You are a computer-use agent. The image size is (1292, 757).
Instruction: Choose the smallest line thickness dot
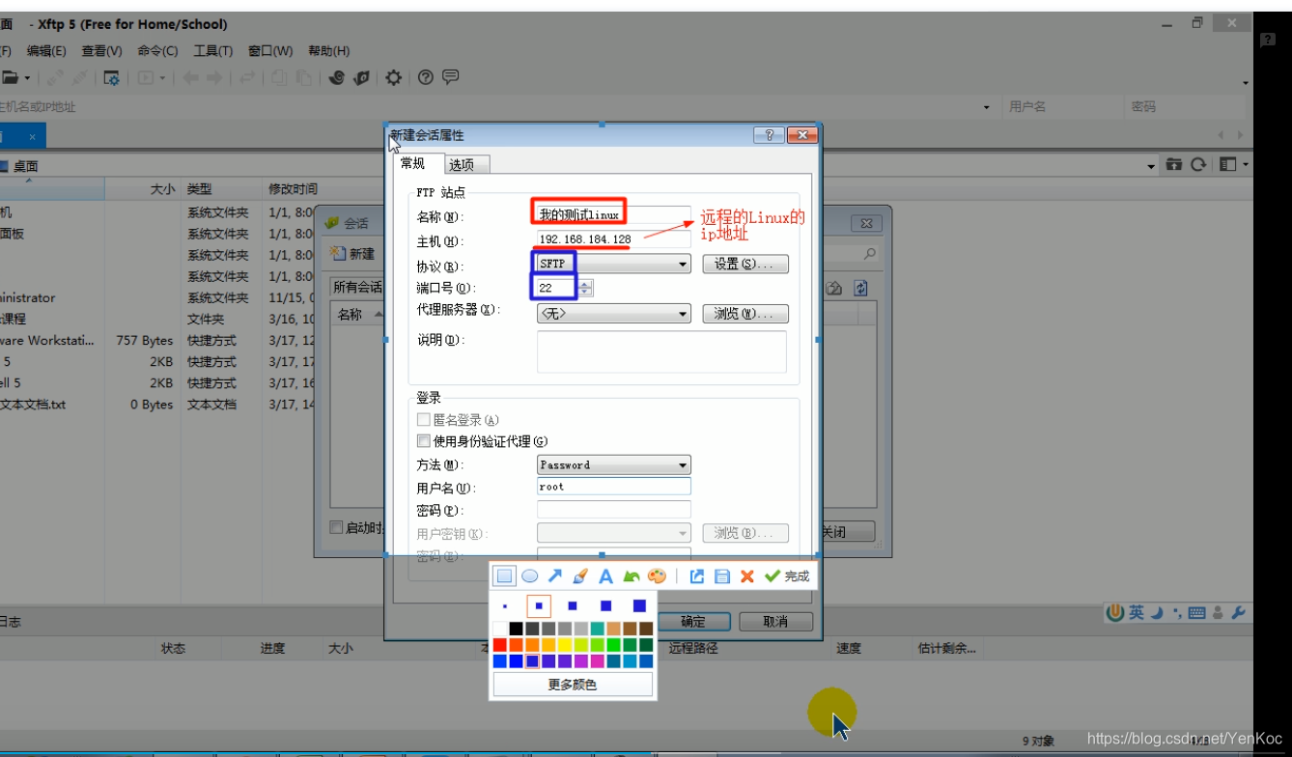[505, 607]
